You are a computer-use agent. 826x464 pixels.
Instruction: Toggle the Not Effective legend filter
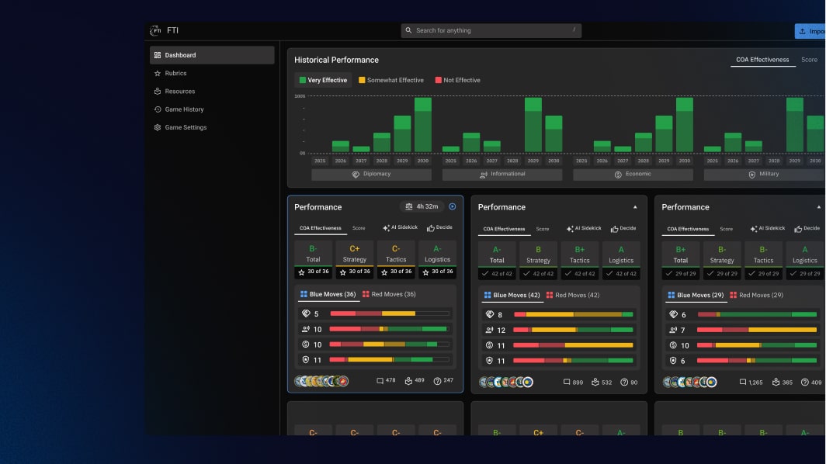[457, 80]
